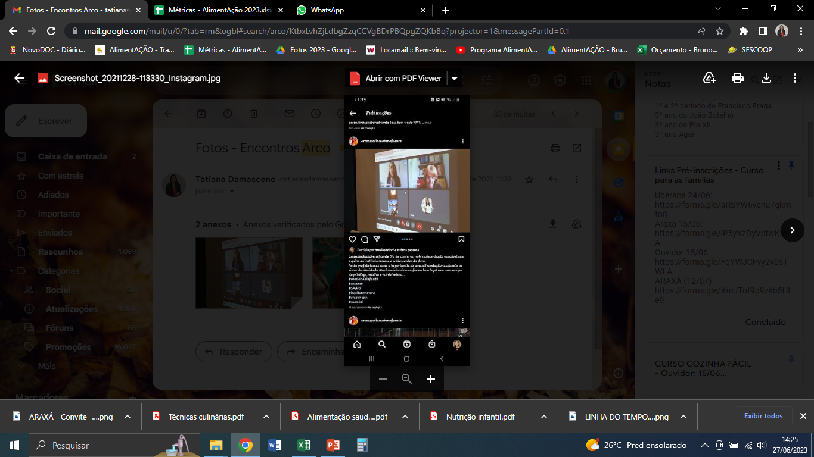Open Métricas - AlimentA... bookmark
This screenshot has width=814, height=457.
pos(225,50)
